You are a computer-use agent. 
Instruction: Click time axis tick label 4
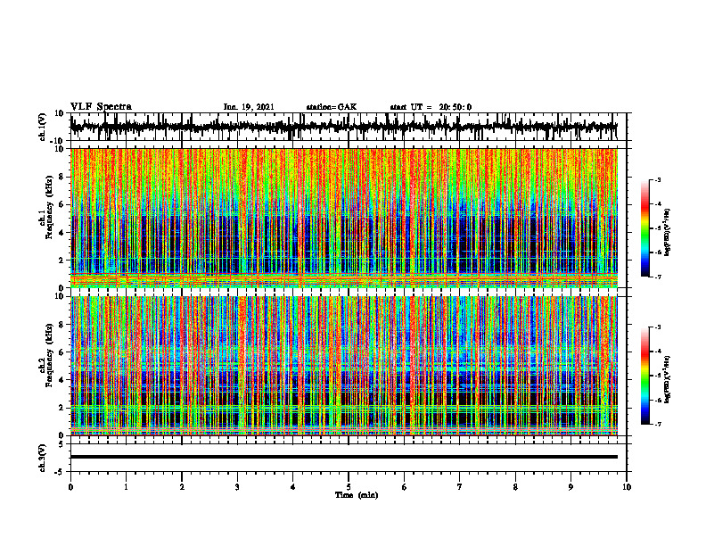pos(292,487)
